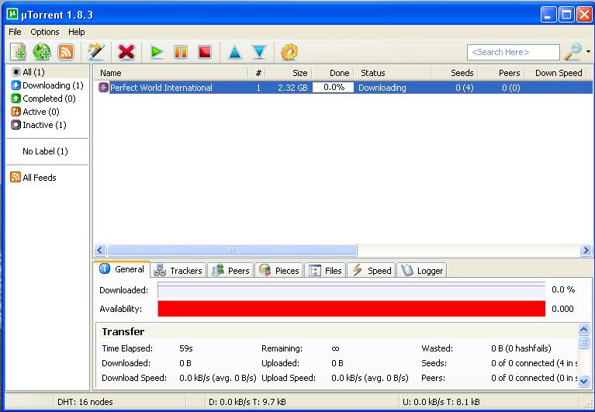Image resolution: width=595 pixels, height=412 pixels.
Task: Click the U: 0.0 kB/s status entry
Action: [441, 402]
